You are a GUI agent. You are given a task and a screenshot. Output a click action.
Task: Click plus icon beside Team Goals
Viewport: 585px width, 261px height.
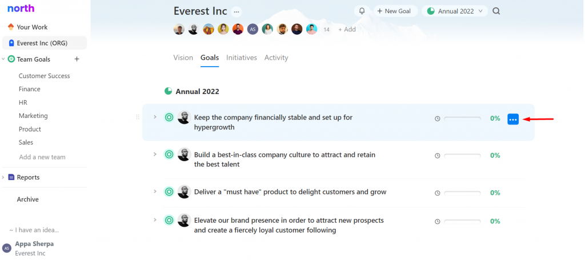77,59
